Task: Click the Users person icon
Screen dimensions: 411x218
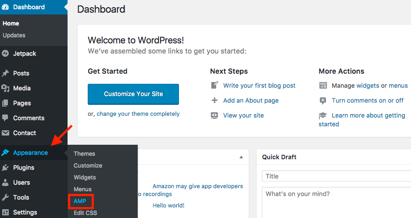Action: (x=5, y=182)
